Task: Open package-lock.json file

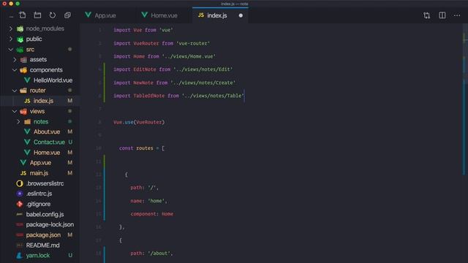Action: pyautogui.click(x=50, y=224)
